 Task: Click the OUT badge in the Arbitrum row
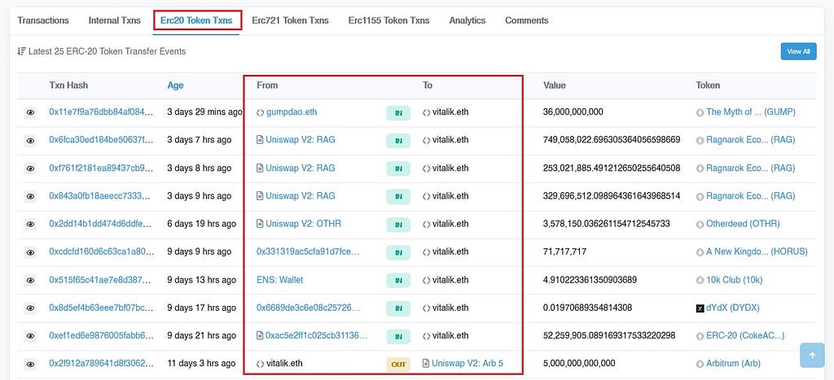(398, 364)
